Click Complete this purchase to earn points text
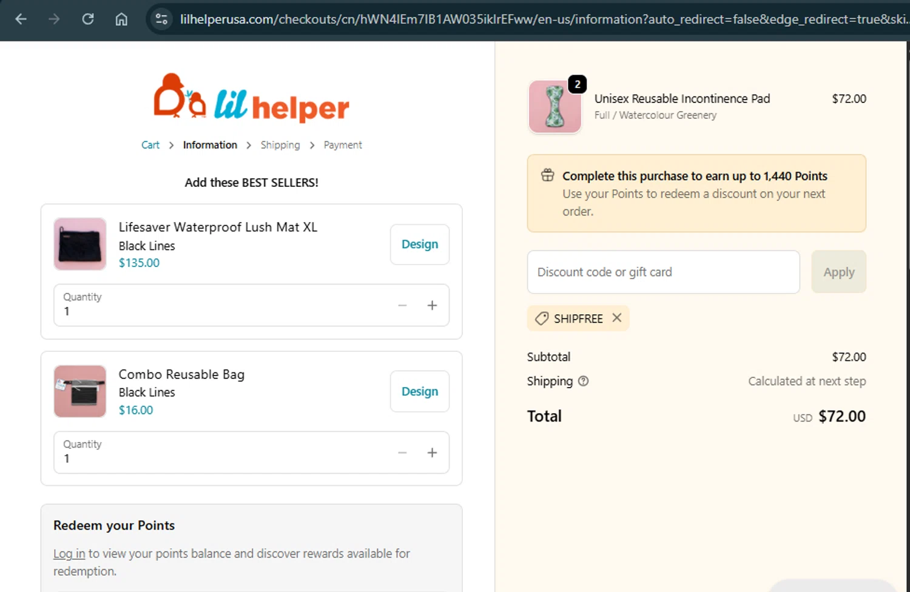Screen dimensions: 910x592 coord(695,176)
